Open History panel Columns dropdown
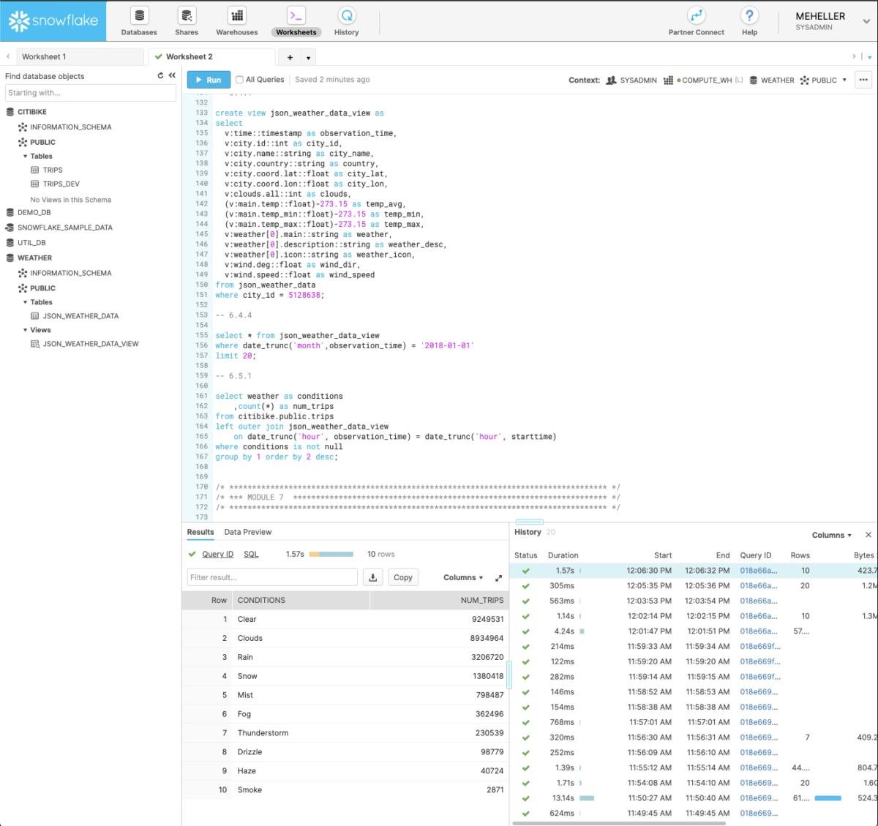Image resolution: width=878 pixels, height=826 pixels. tap(831, 535)
